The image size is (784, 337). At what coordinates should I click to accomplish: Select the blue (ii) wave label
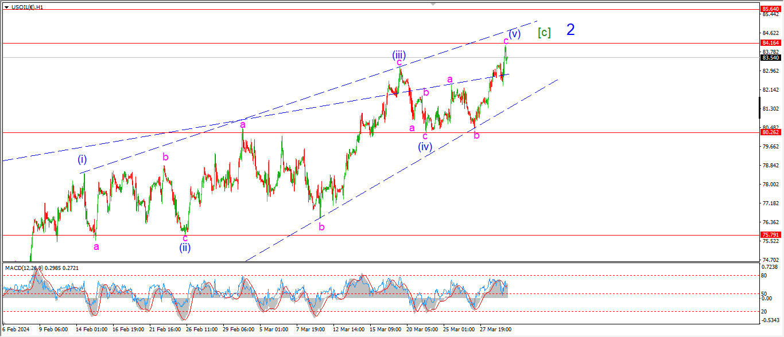click(x=184, y=248)
